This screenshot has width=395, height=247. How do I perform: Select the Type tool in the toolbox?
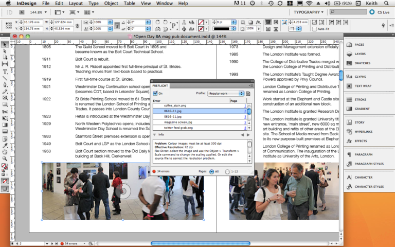pyautogui.click(x=5, y=71)
